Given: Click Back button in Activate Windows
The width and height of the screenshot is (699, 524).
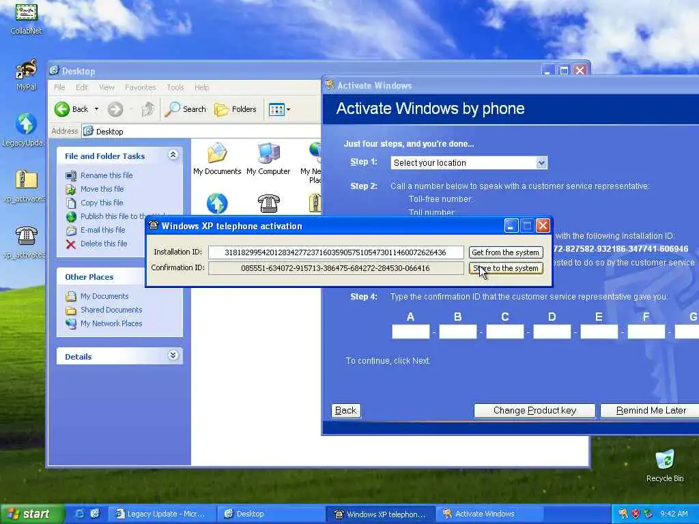Looking at the screenshot, I should (346, 410).
